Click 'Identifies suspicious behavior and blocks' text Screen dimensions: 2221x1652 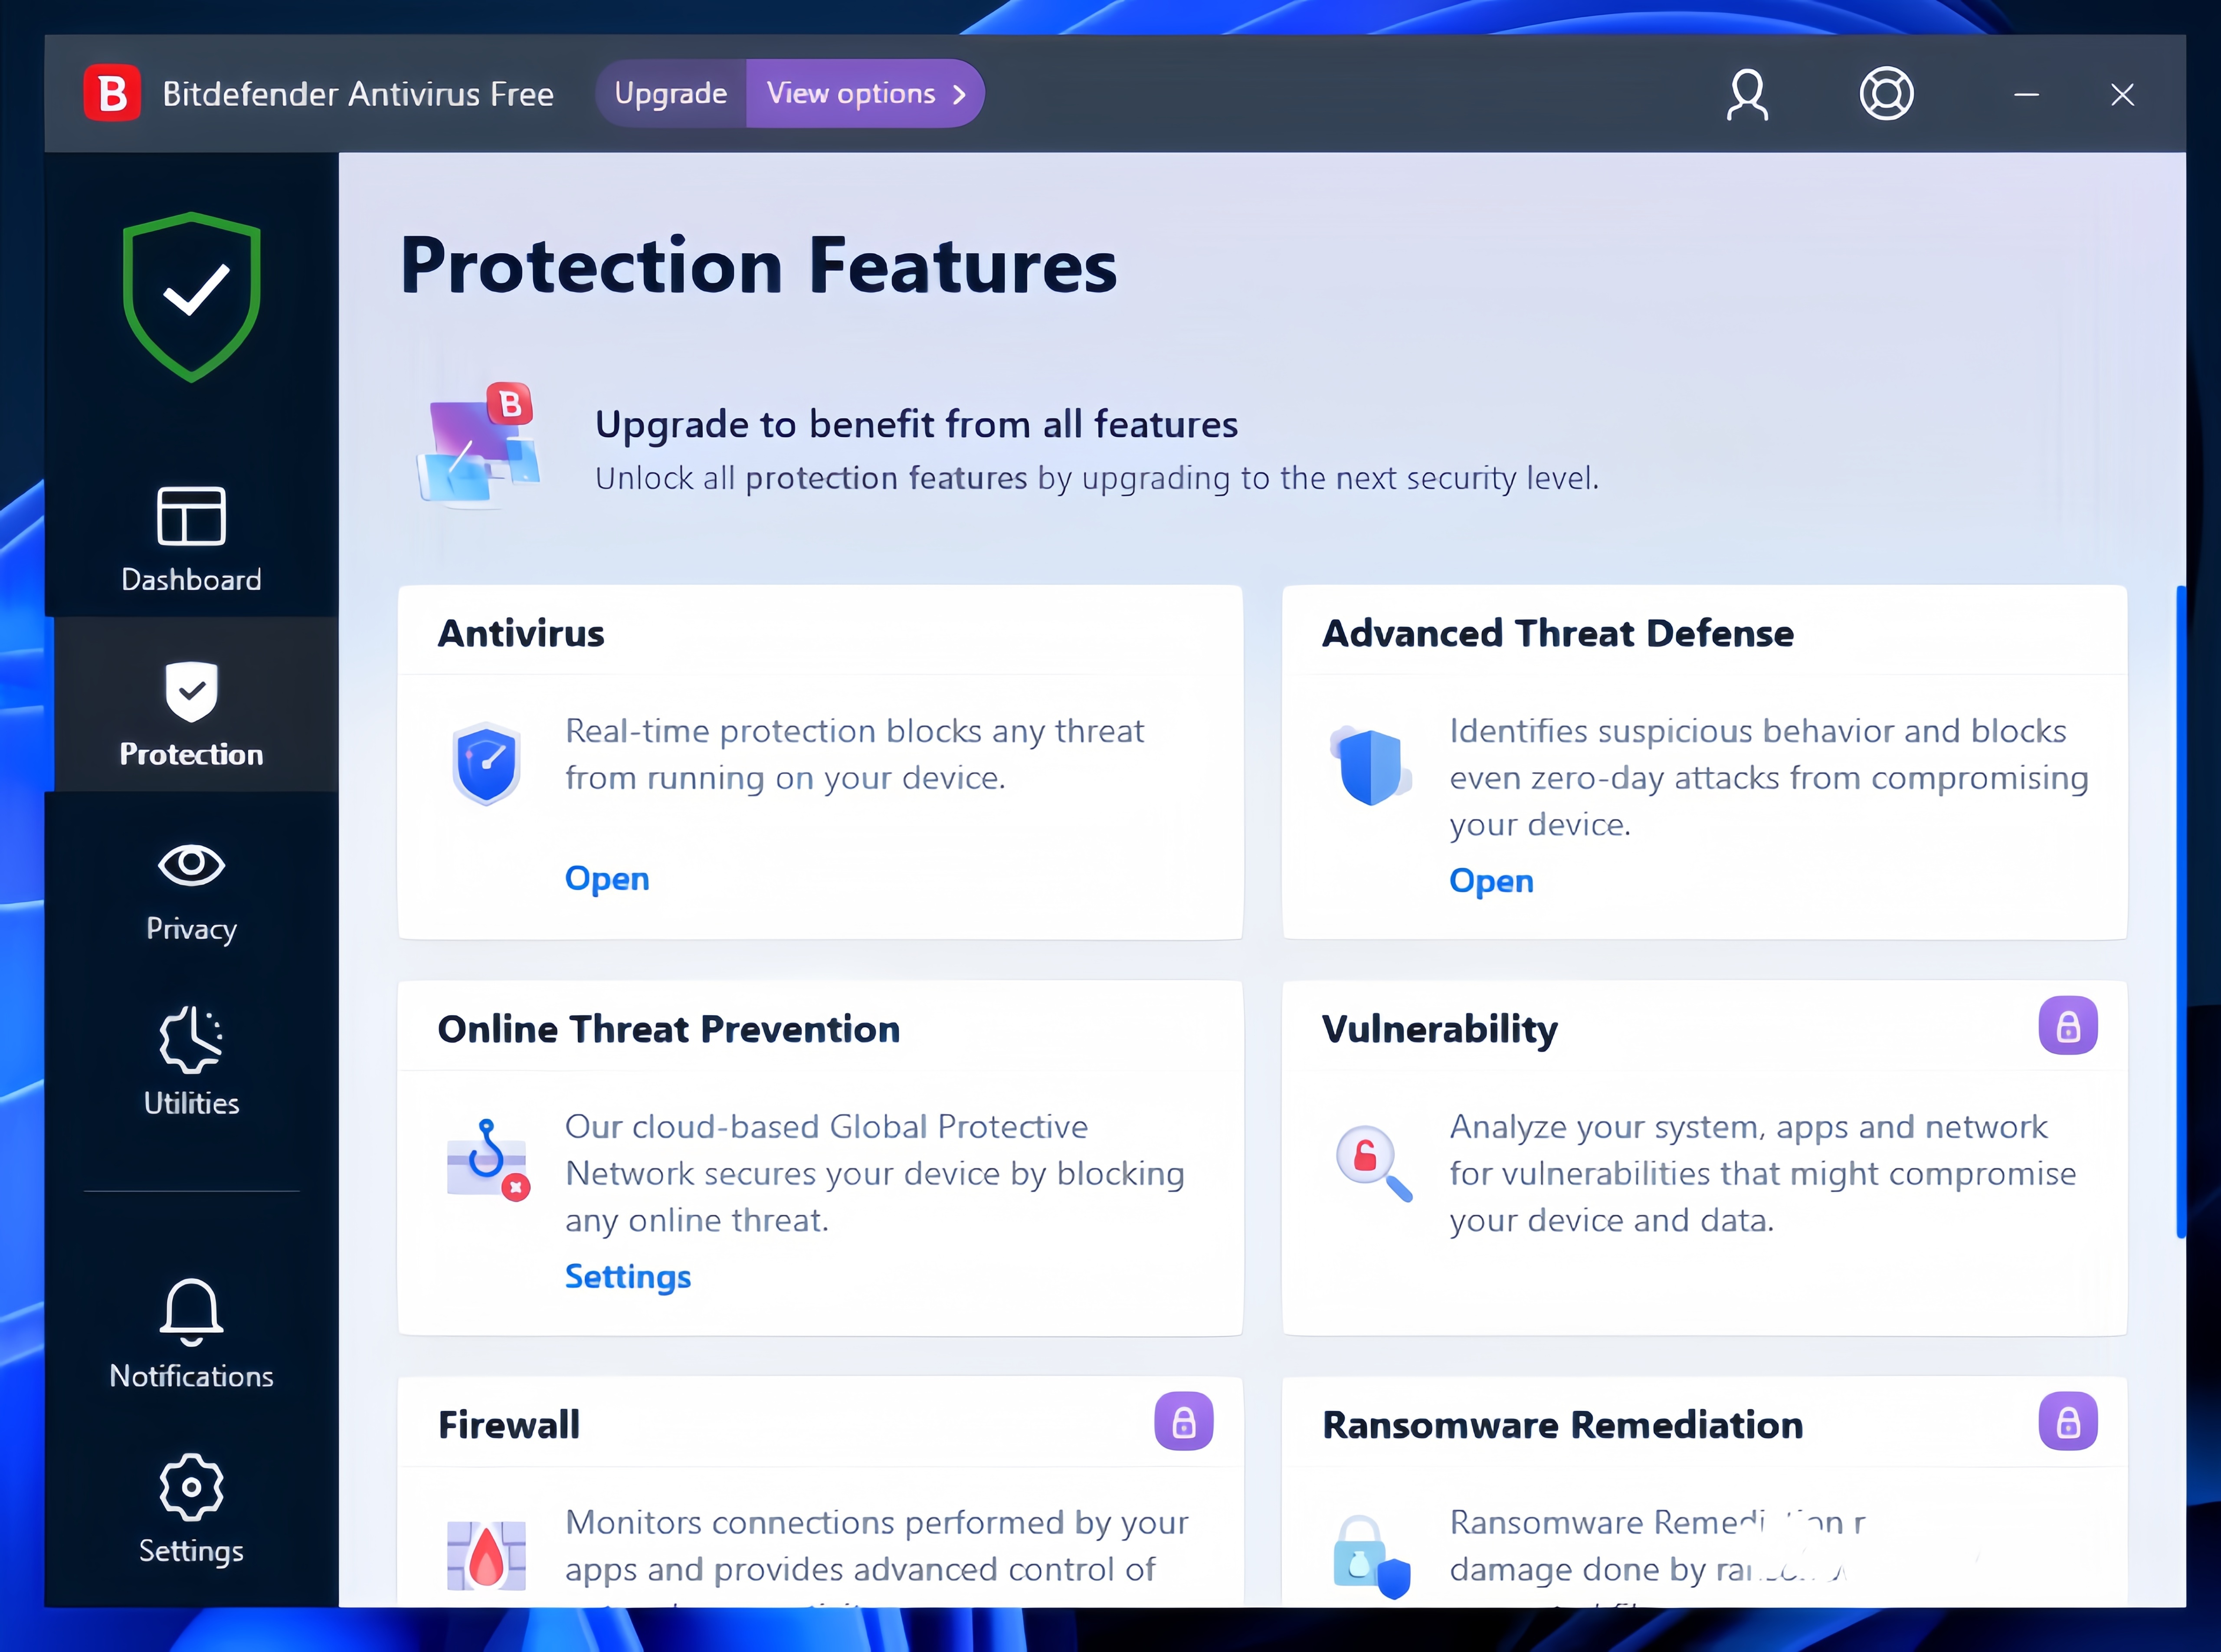click(x=1758, y=731)
